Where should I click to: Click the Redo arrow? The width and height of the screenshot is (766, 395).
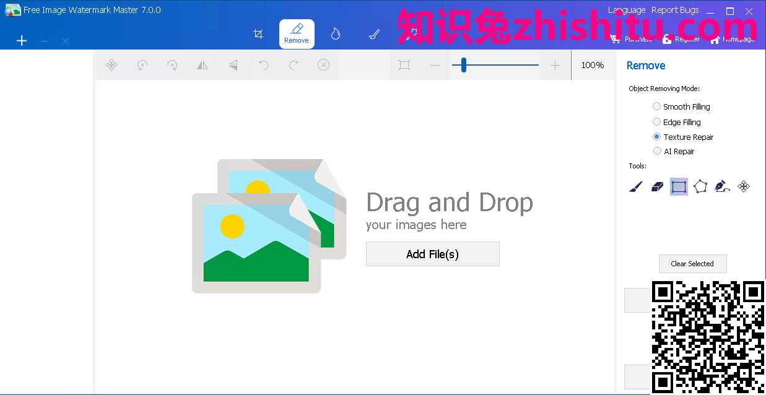(294, 65)
